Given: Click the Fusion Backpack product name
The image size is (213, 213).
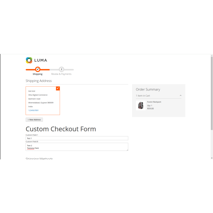Looking at the screenshot, I should [154, 102].
